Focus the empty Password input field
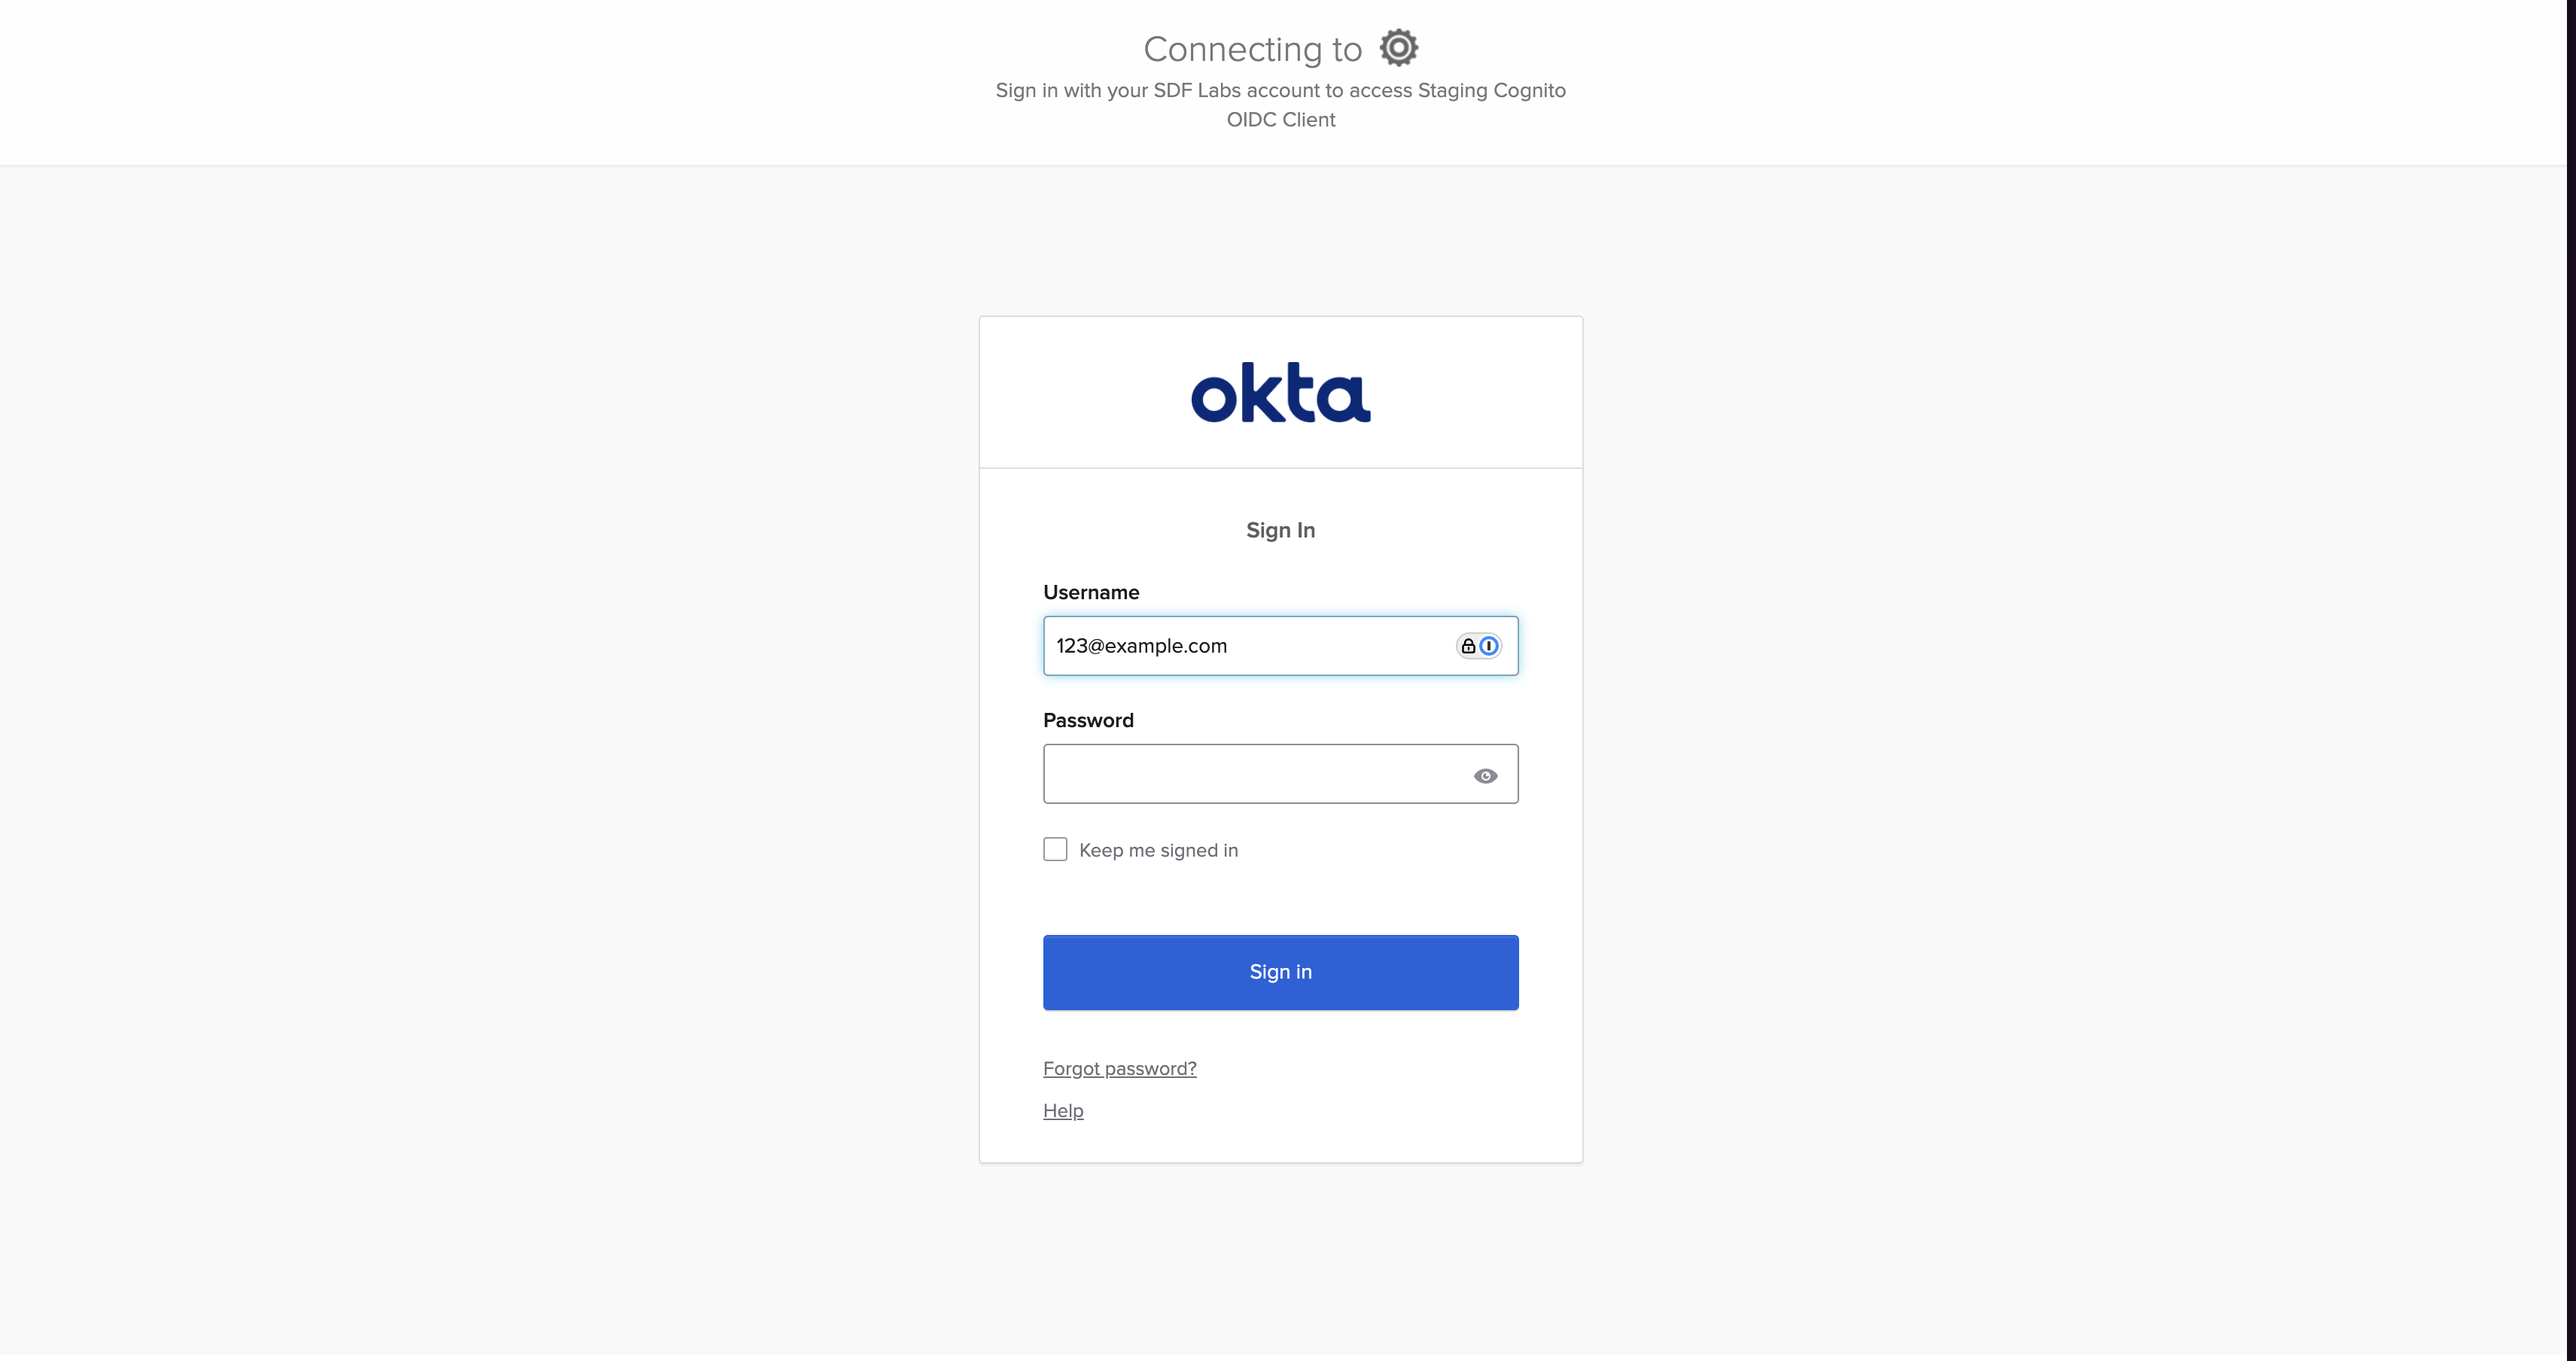Image resolution: width=2576 pixels, height=1361 pixels. pos(1280,773)
